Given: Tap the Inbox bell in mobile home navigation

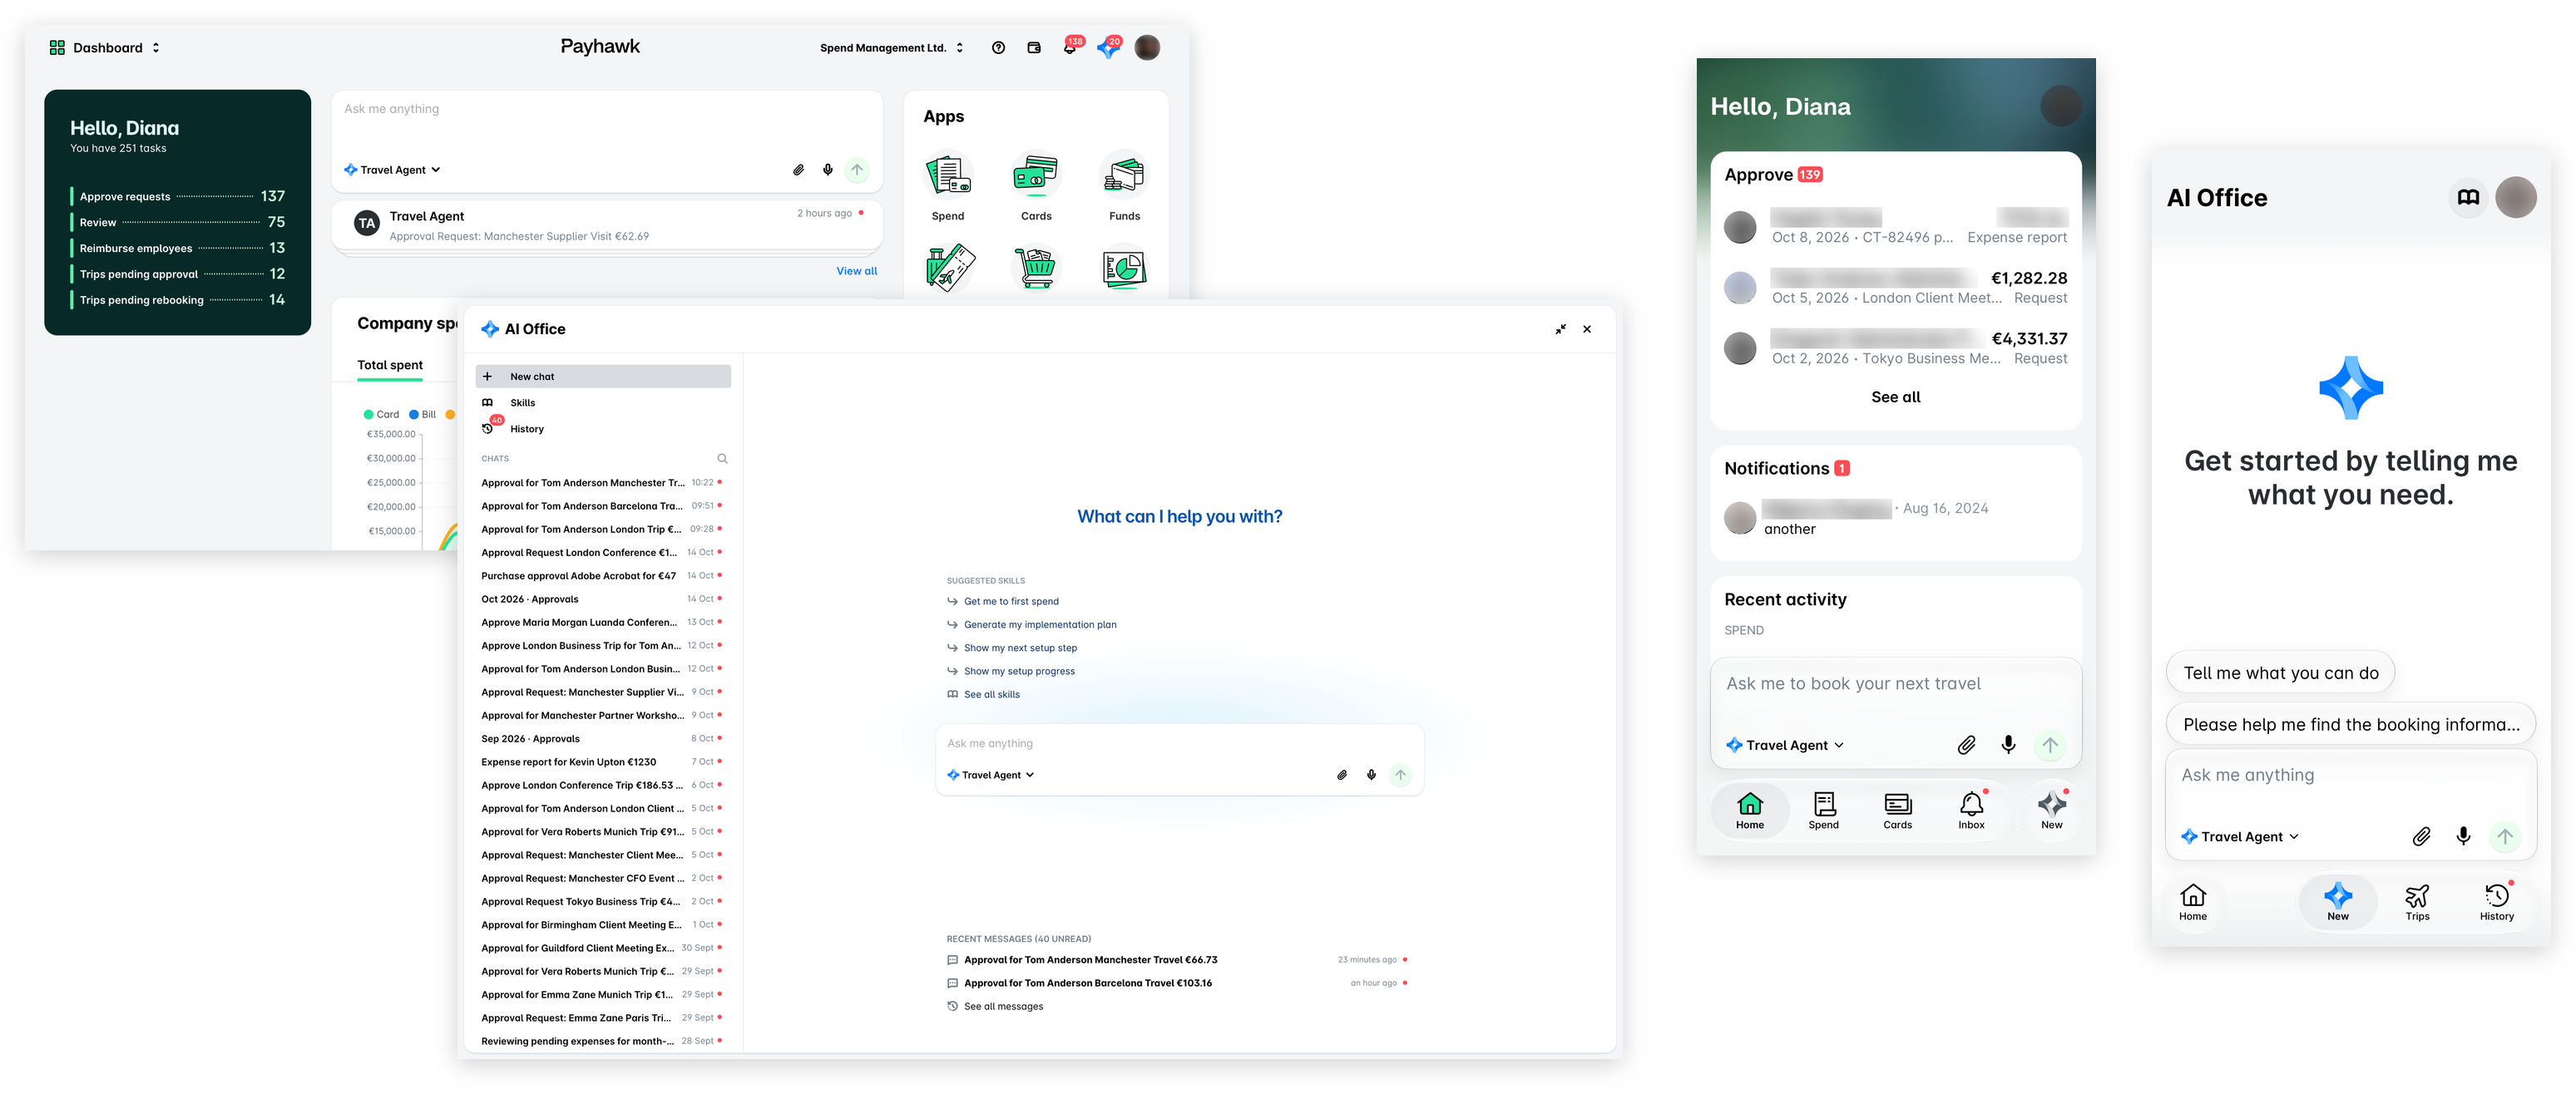Looking at the screenshot, I should click(1971, 809).
